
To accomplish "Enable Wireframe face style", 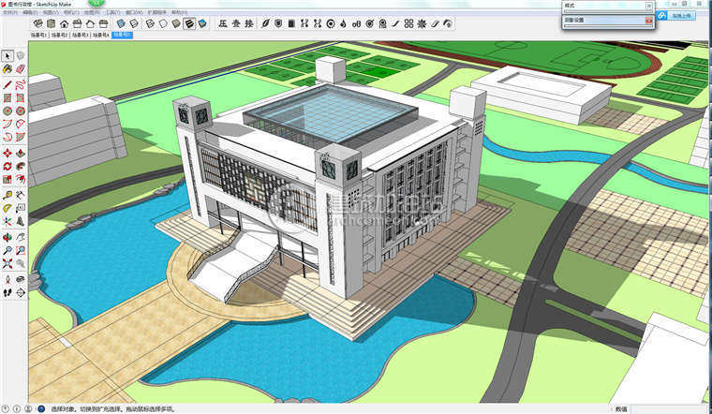I will point(150,23).
